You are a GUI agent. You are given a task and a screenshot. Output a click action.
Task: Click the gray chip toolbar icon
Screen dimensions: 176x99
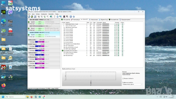(67, 16)
